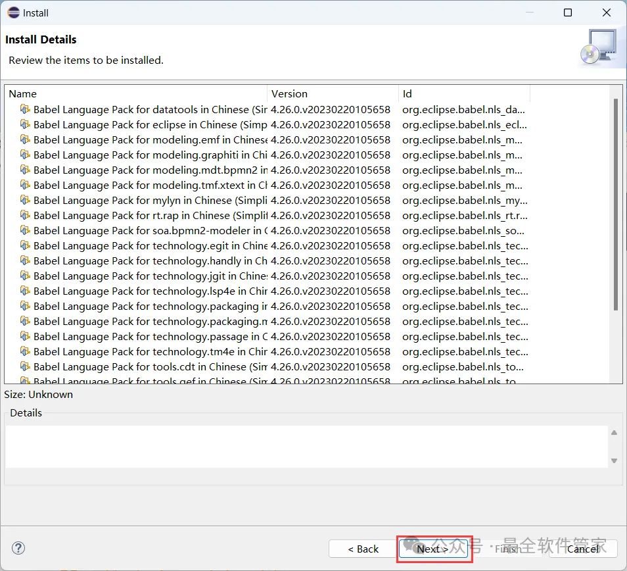Click the Next button
The height and width of the screenshot is (571, 627).
pos(434,549)
